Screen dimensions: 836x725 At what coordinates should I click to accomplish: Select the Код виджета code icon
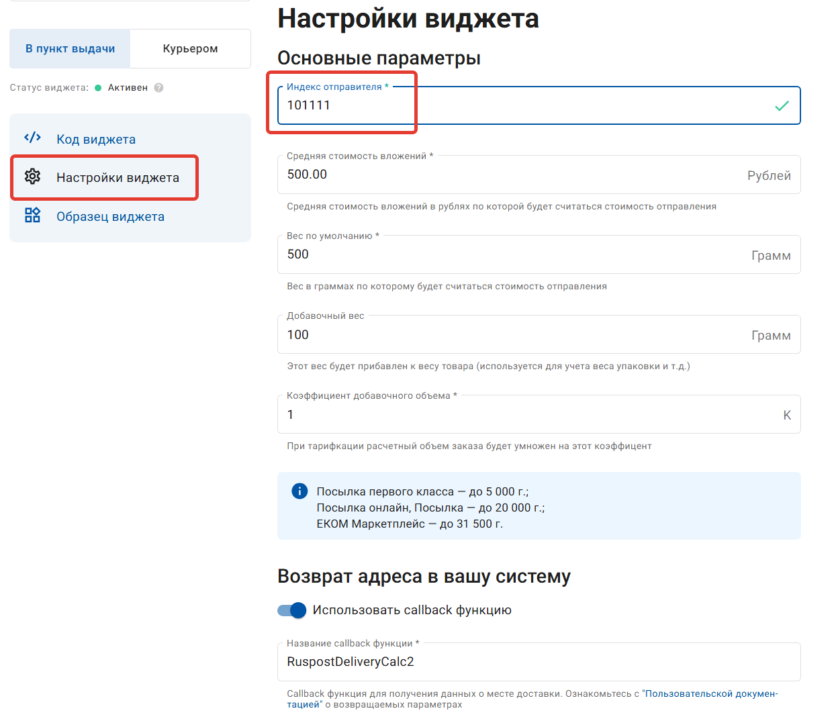(x=32, y=138)
